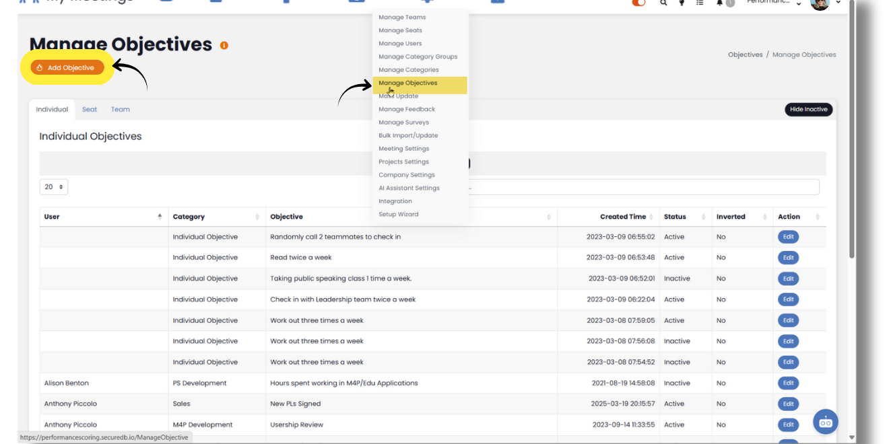Open the chatbot assistant icon
The width and height of the screenshot is (889, 444).
(825, 422)
